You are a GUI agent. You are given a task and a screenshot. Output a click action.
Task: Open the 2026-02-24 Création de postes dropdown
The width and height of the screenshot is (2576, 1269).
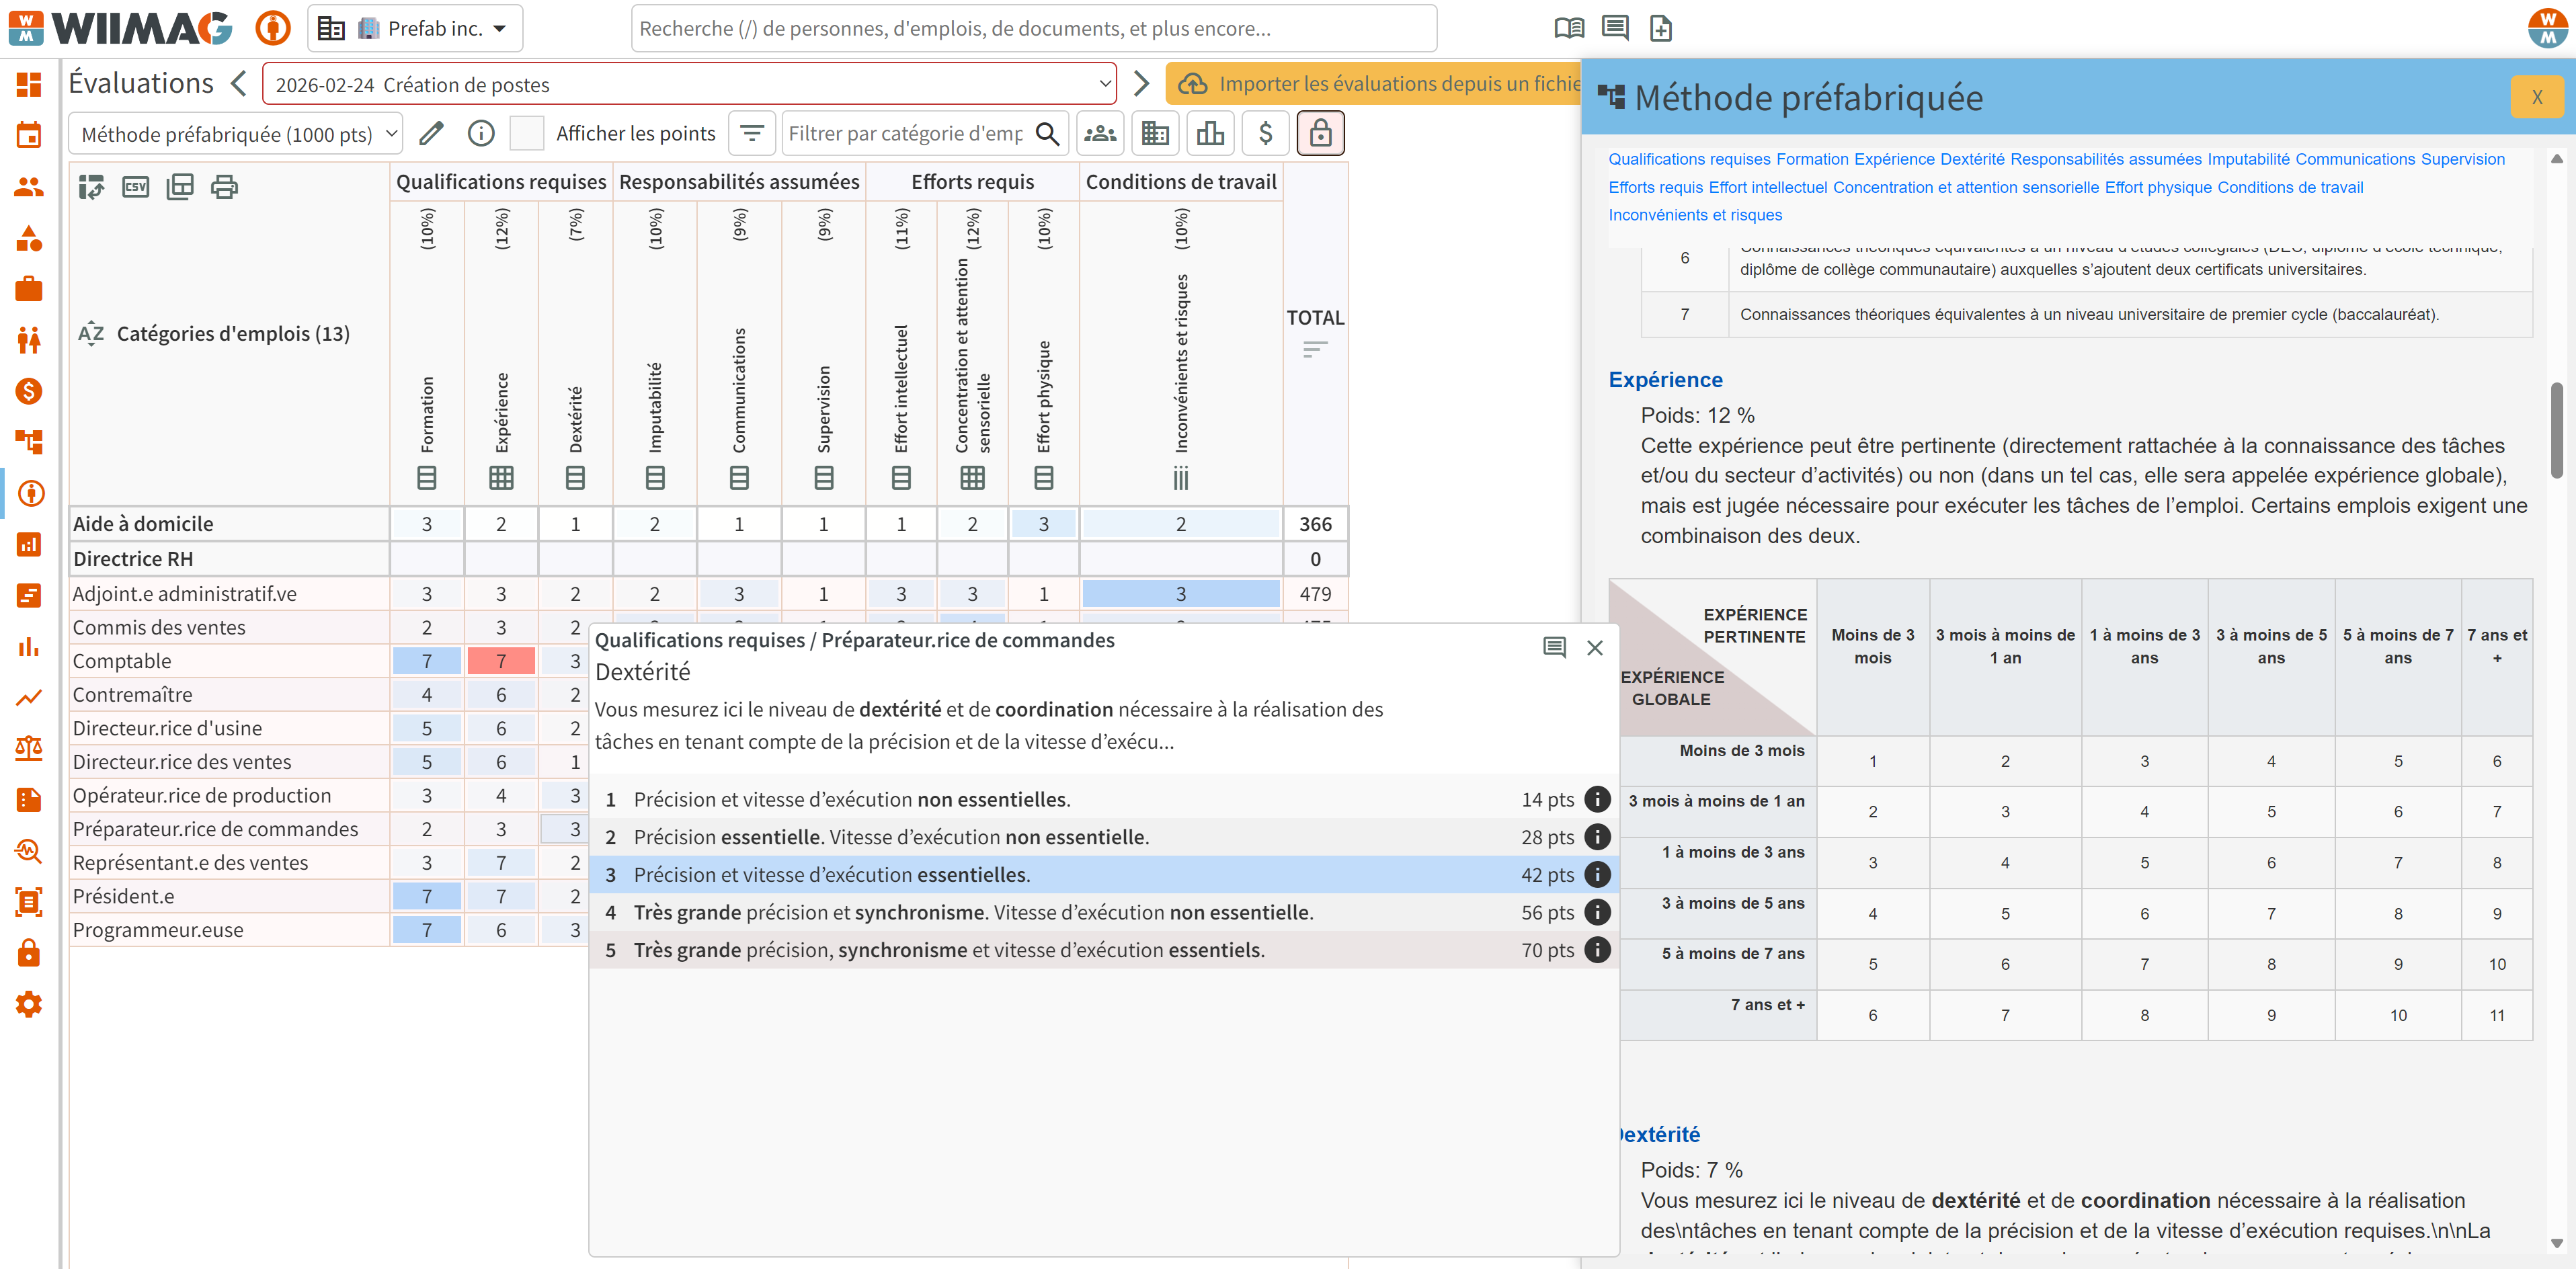[690, 84]
